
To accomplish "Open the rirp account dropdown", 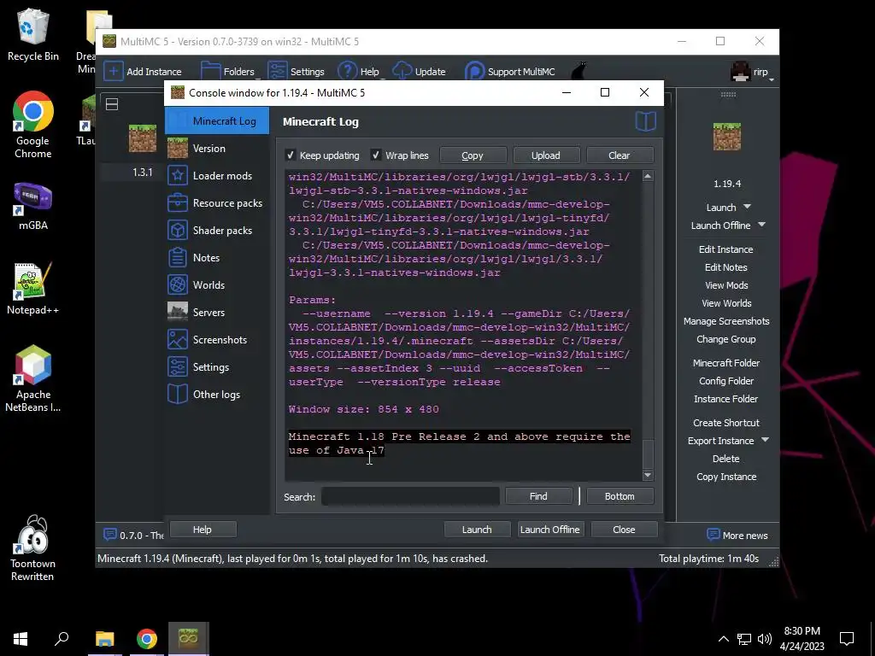I will click(x=752, y=72).
